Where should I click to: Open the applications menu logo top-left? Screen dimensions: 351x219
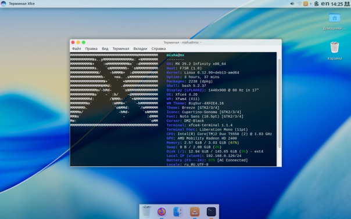click(3, 3)
